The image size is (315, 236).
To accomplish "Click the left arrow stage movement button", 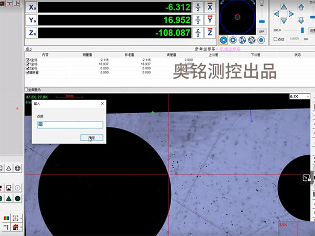I will [277, 13].
